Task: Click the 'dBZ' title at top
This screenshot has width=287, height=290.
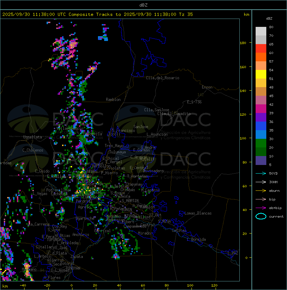Action: (143, 5)
